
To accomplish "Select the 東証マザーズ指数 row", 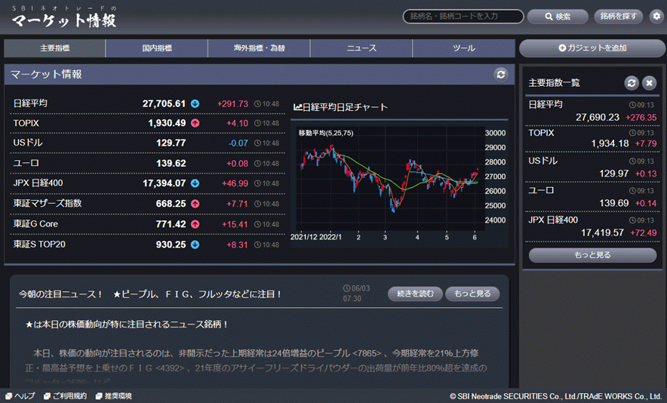I will pos(147,204).
